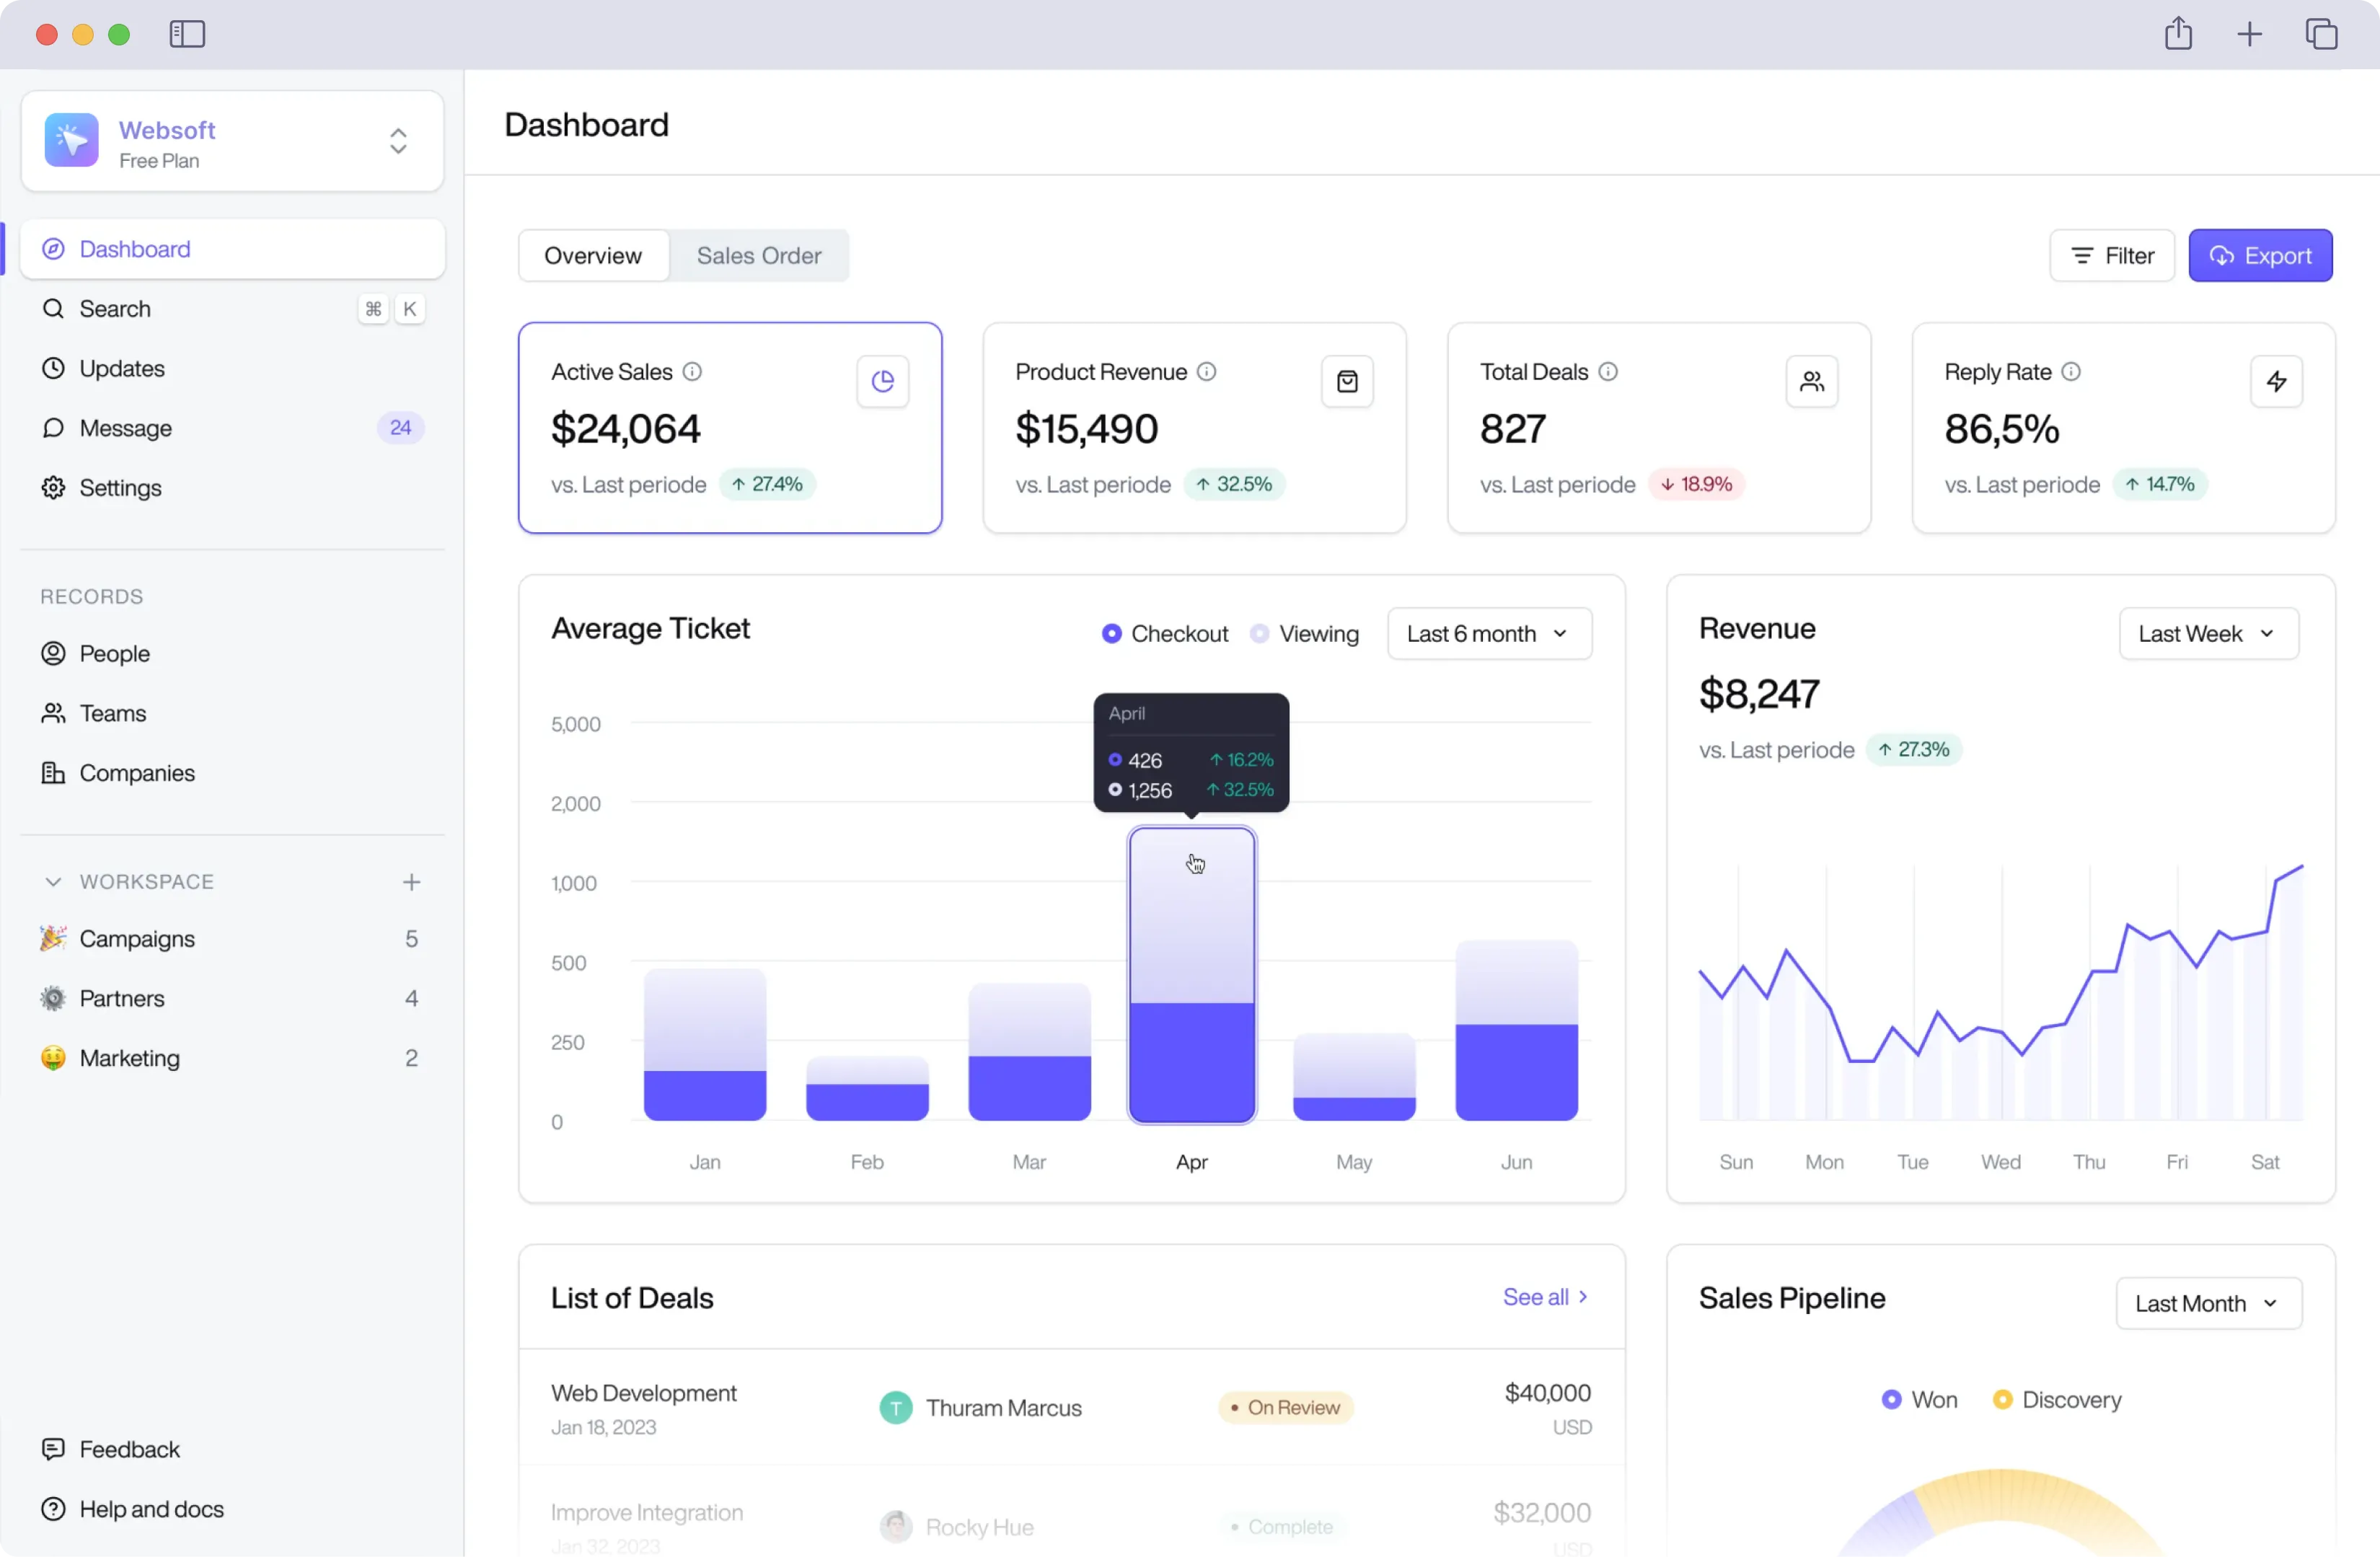Click the Thuram Marcus avatar

coord(895,1408)
